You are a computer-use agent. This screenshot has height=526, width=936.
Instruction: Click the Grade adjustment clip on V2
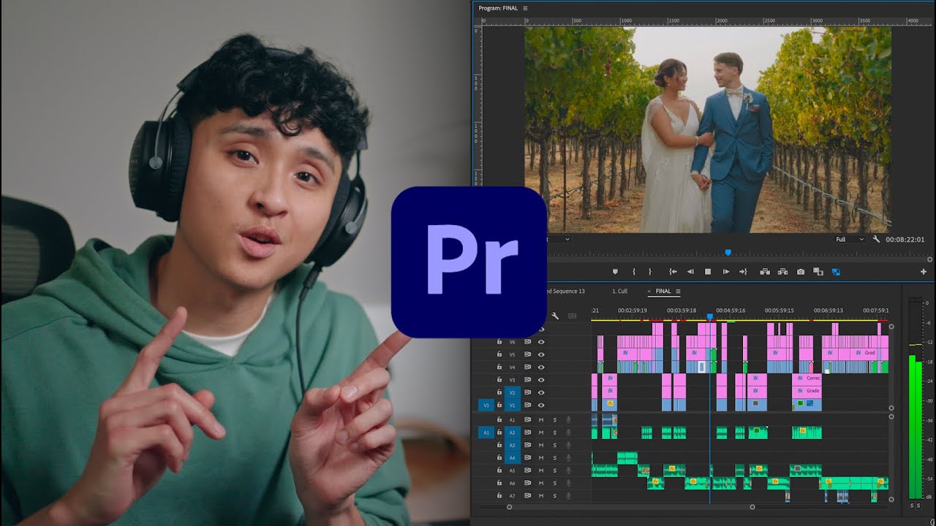tap(807, 392)
